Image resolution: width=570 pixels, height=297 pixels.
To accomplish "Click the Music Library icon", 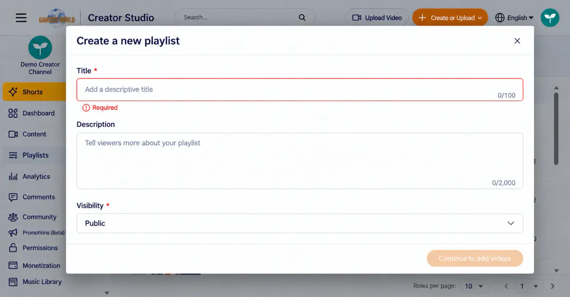I will pos(13,282).
